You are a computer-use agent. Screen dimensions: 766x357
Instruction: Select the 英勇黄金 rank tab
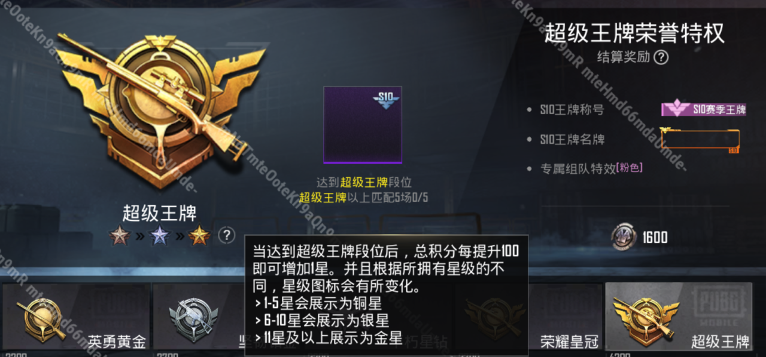tap(77, 318)
